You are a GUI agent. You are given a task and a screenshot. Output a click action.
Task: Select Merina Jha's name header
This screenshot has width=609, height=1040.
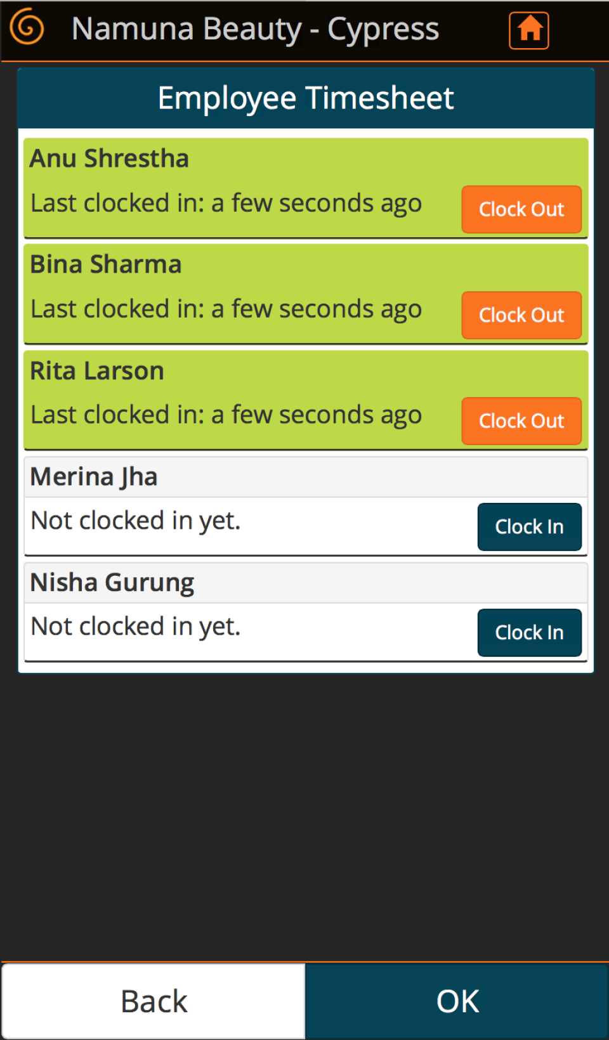(94, 477)
